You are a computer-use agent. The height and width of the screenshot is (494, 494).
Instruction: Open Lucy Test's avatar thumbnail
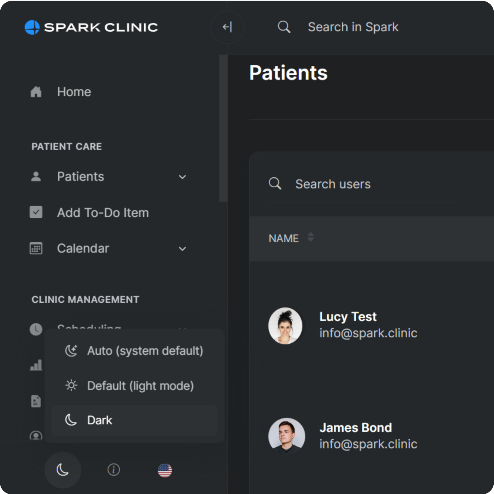point(285,326)
